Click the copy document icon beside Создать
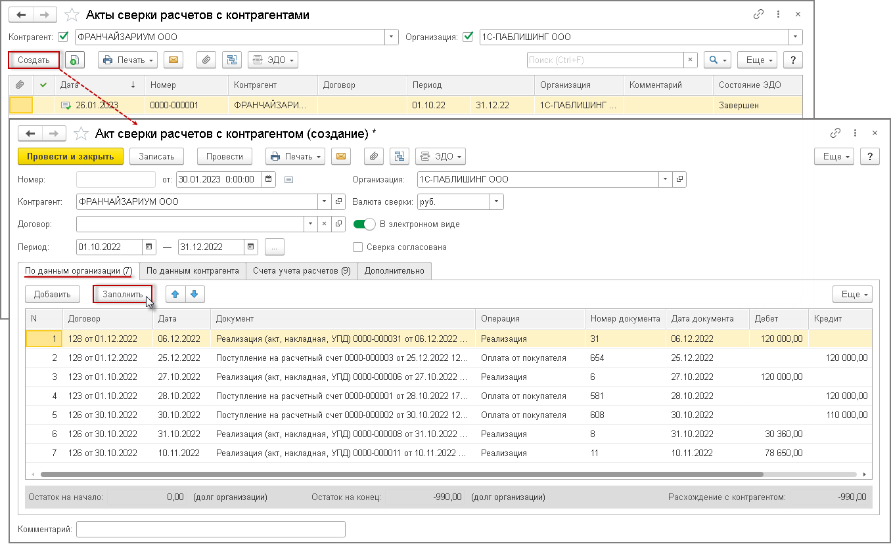Viewport: 891px width, 544px height. click(x=75, y=60)
